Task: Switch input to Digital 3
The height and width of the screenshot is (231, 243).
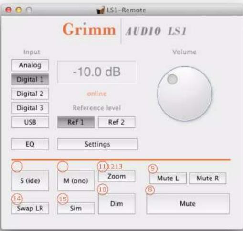Action: [30, 108]
